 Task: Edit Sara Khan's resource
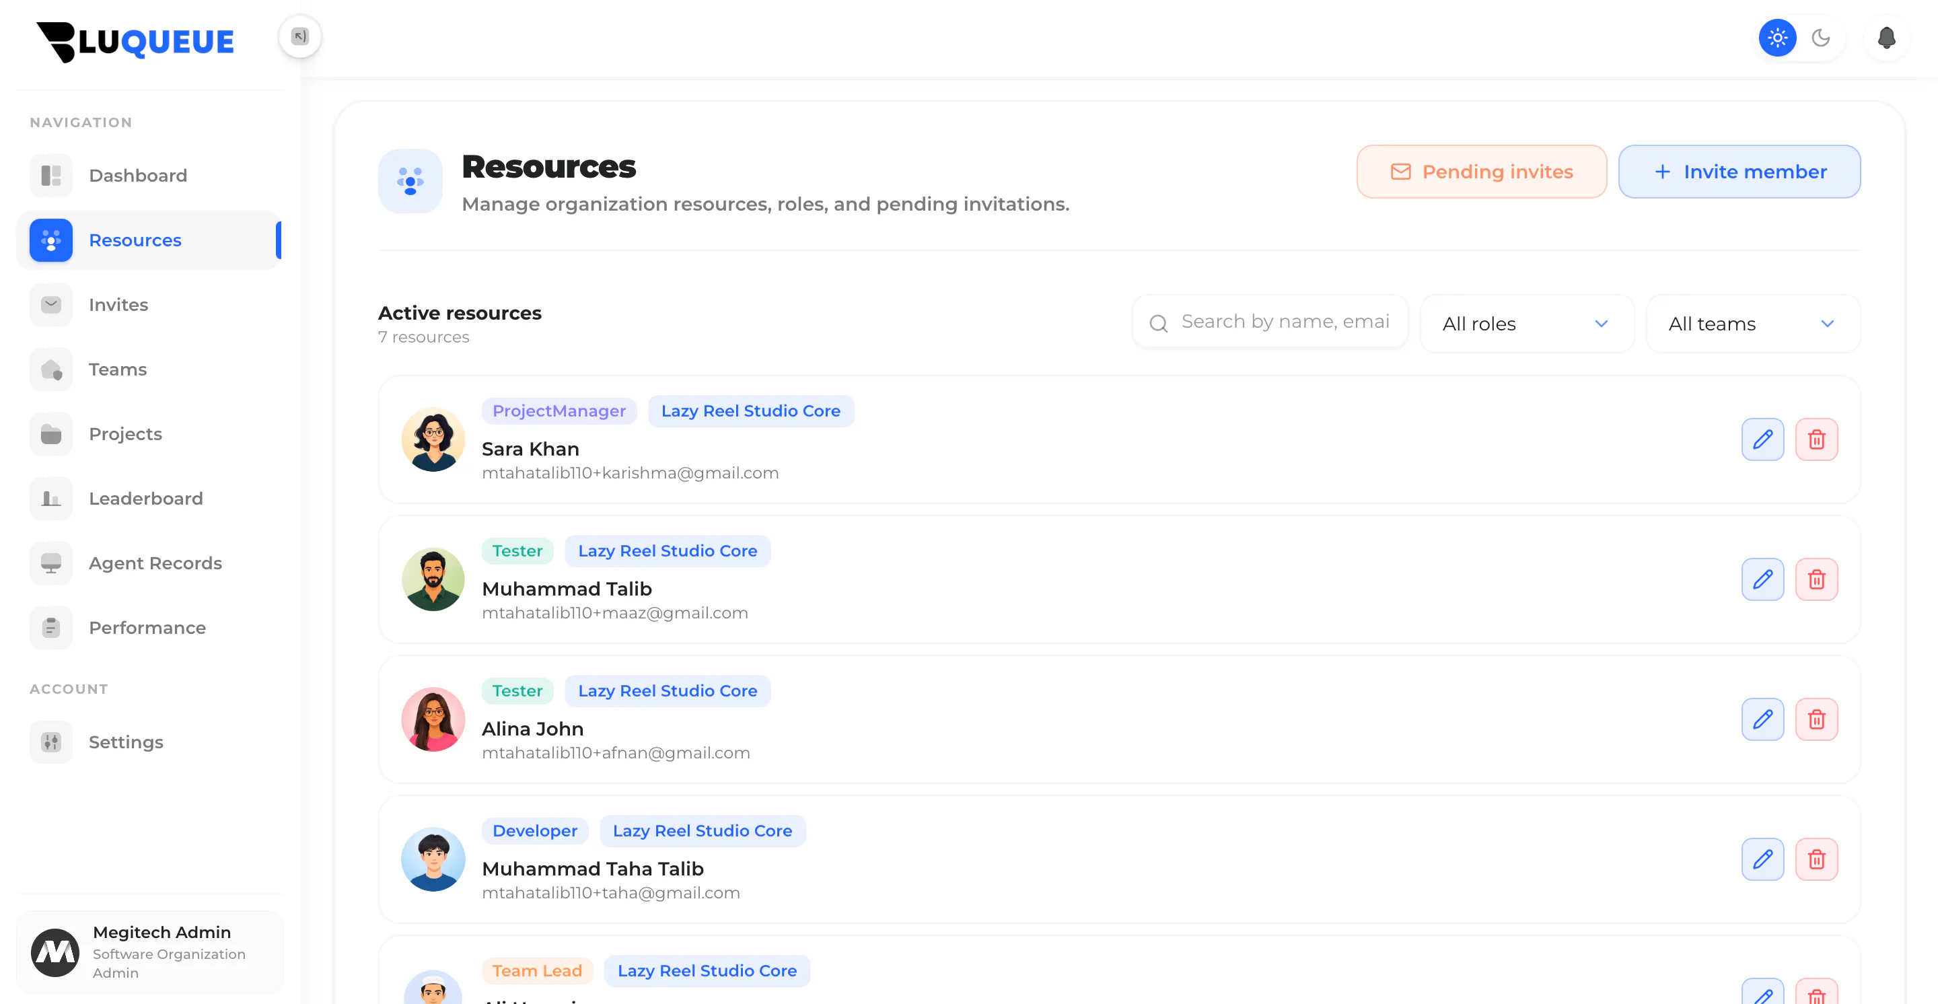click(x=1762, y=439)
